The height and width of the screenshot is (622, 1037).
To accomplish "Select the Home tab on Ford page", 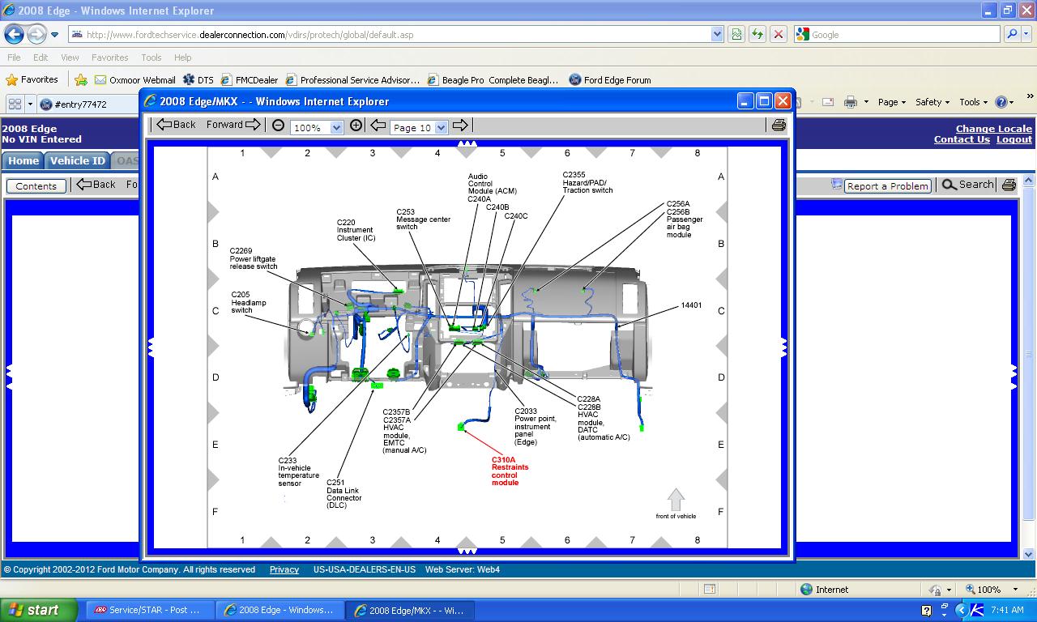I will (23, 160).
